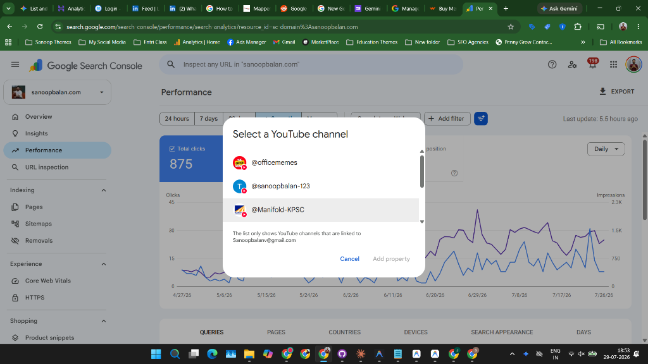
Task: Open the Daily granularity dropdown
Action: tap(606, 149)
